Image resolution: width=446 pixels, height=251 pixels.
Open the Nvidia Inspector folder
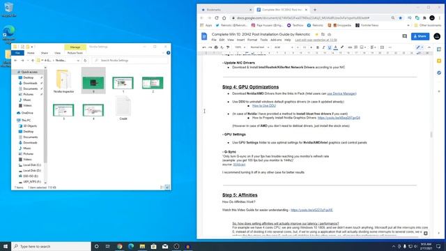coord(63,81)
